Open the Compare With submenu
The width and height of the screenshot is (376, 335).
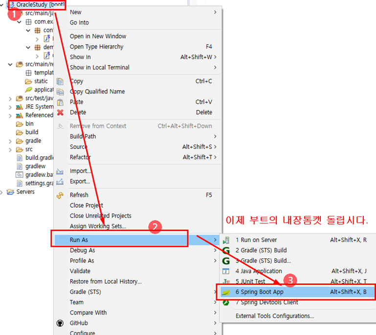(x=137, y=312)
